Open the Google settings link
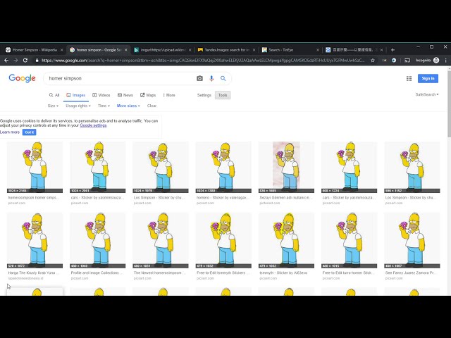This screenshot has width=451, height=338. click(x=93, y=125)
